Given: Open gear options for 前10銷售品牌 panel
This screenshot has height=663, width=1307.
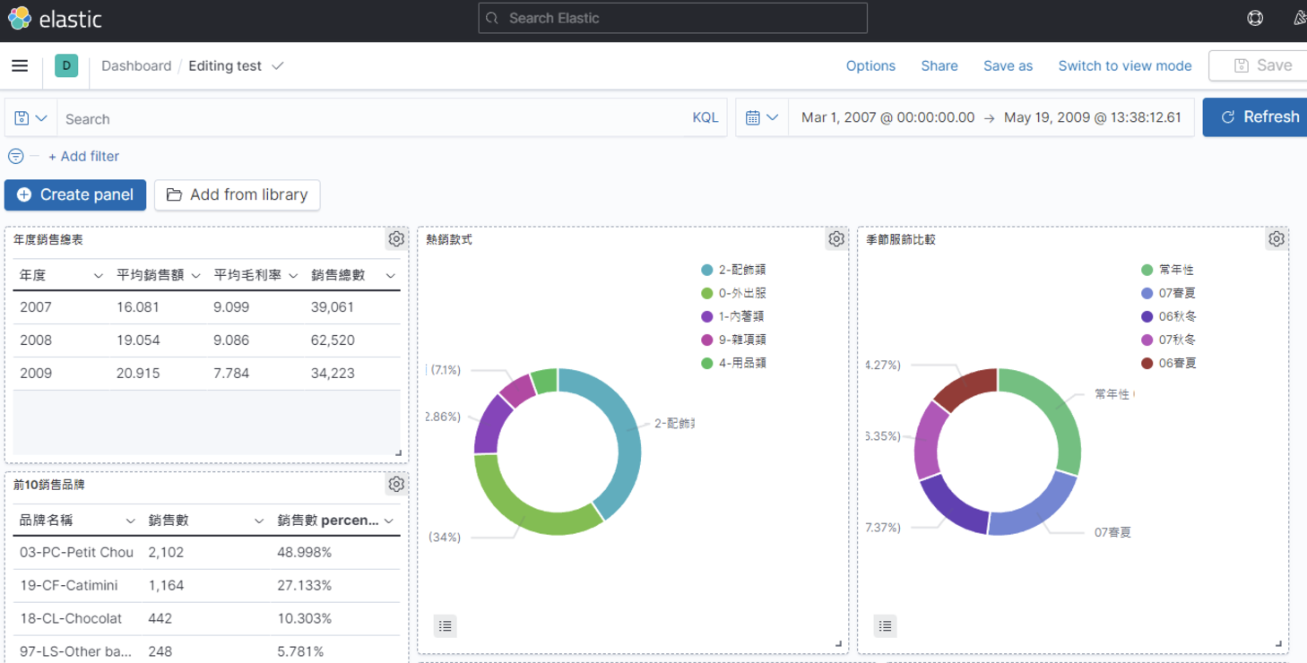Looking at the screenshot, I should [396, 485].
